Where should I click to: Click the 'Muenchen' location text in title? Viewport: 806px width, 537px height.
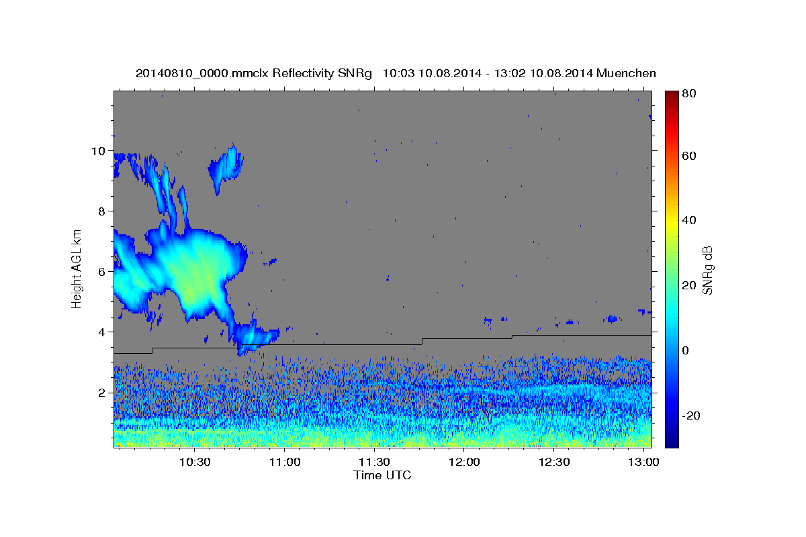(626, 73)
